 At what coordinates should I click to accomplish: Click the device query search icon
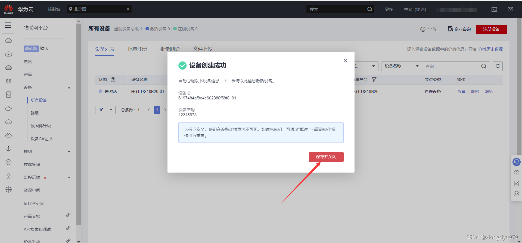tap(484, 66)
